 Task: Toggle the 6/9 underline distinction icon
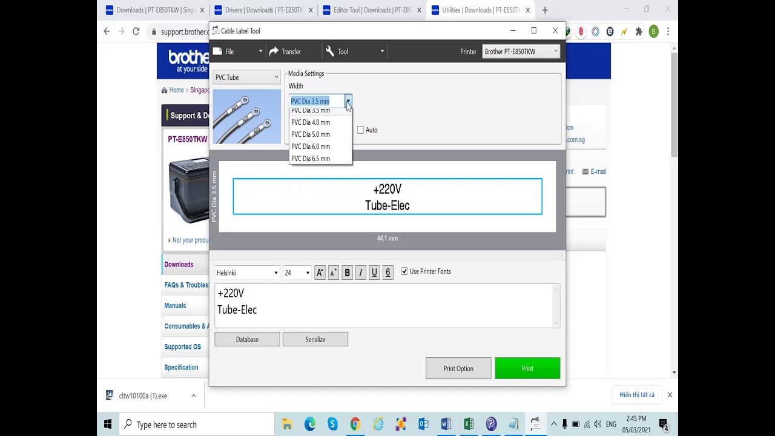click(388, 273)
